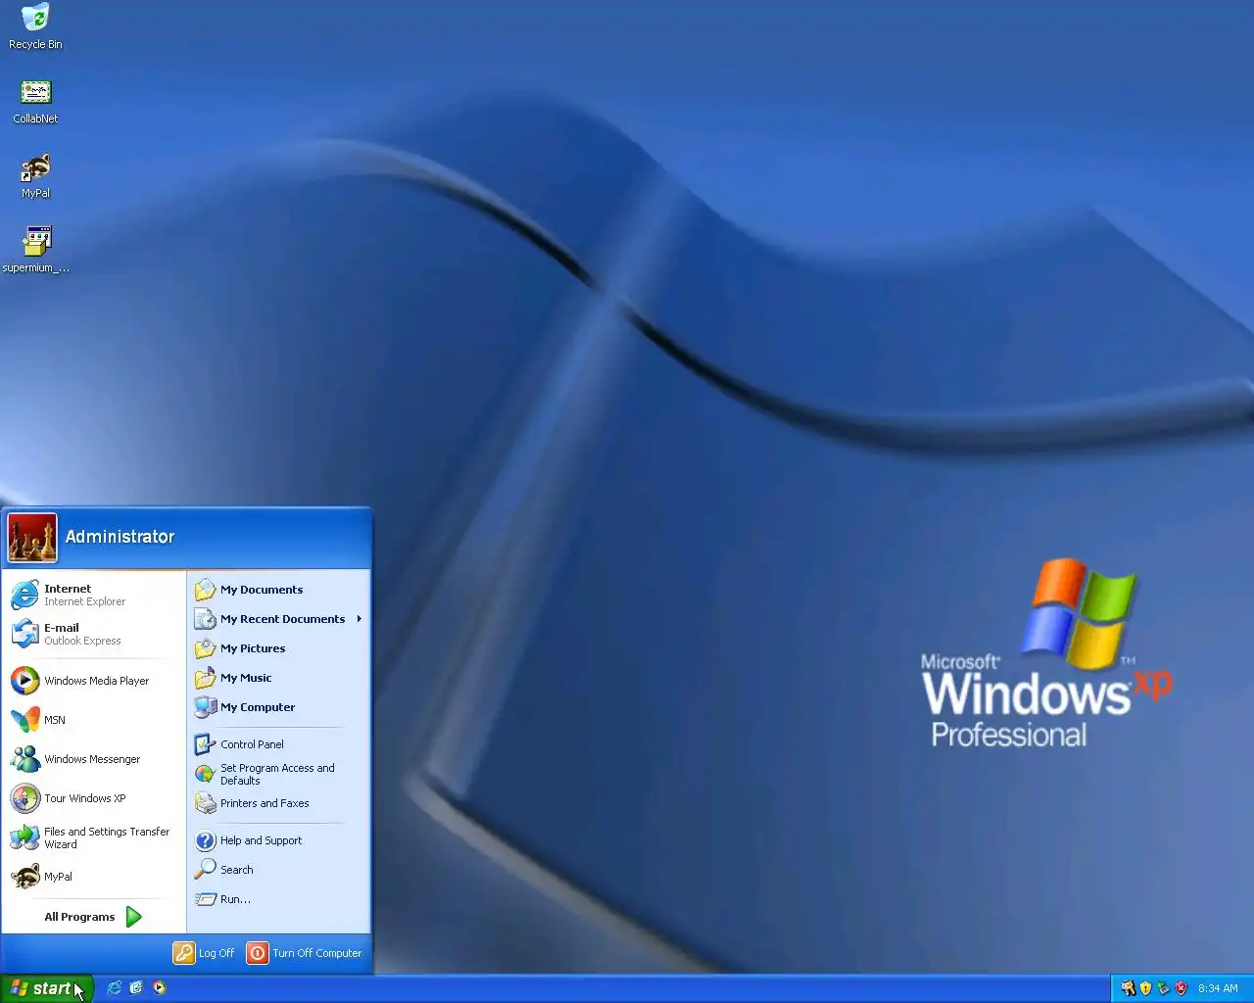Start Windows Media Player from Start menu list

click(94, 681)
